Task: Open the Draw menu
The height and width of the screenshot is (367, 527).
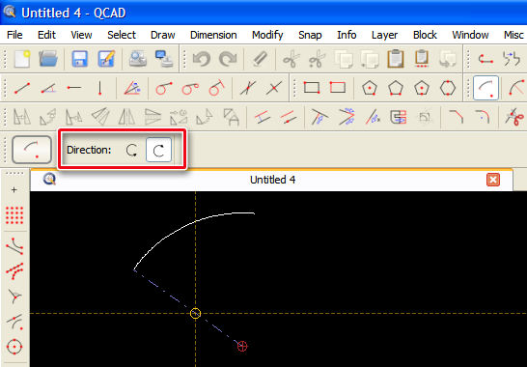Action: (163, 35)
